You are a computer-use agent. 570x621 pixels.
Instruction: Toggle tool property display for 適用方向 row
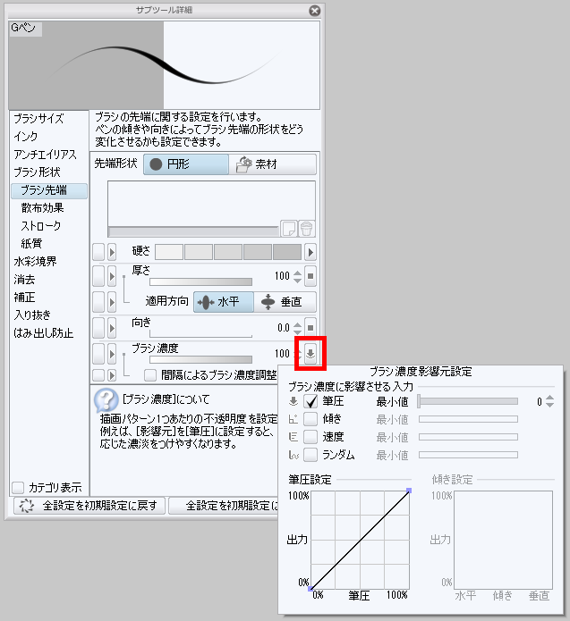[98, 302]
